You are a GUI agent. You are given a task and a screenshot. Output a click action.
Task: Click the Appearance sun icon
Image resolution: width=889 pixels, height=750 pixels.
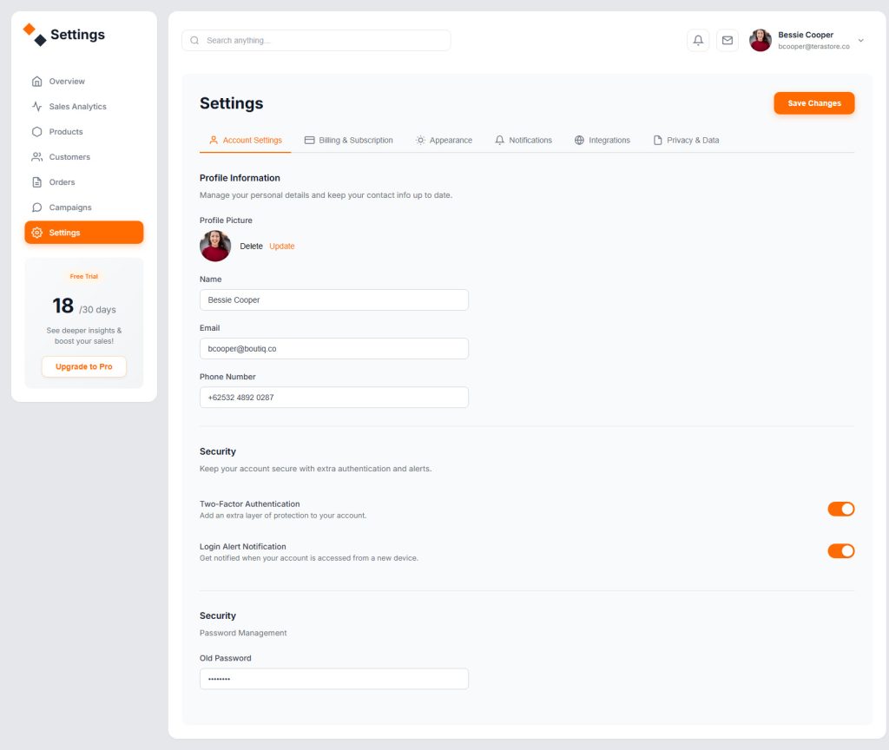click(420, 140)
